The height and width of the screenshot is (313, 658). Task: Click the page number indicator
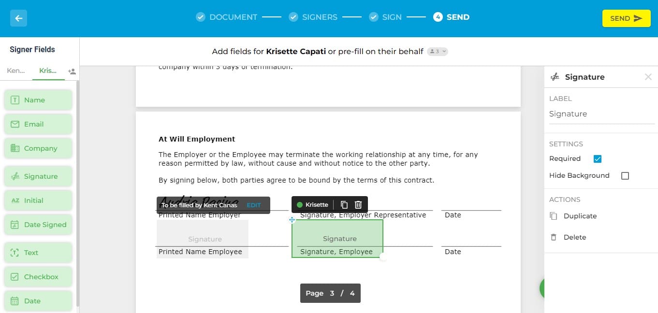click(x=330, y=293)
